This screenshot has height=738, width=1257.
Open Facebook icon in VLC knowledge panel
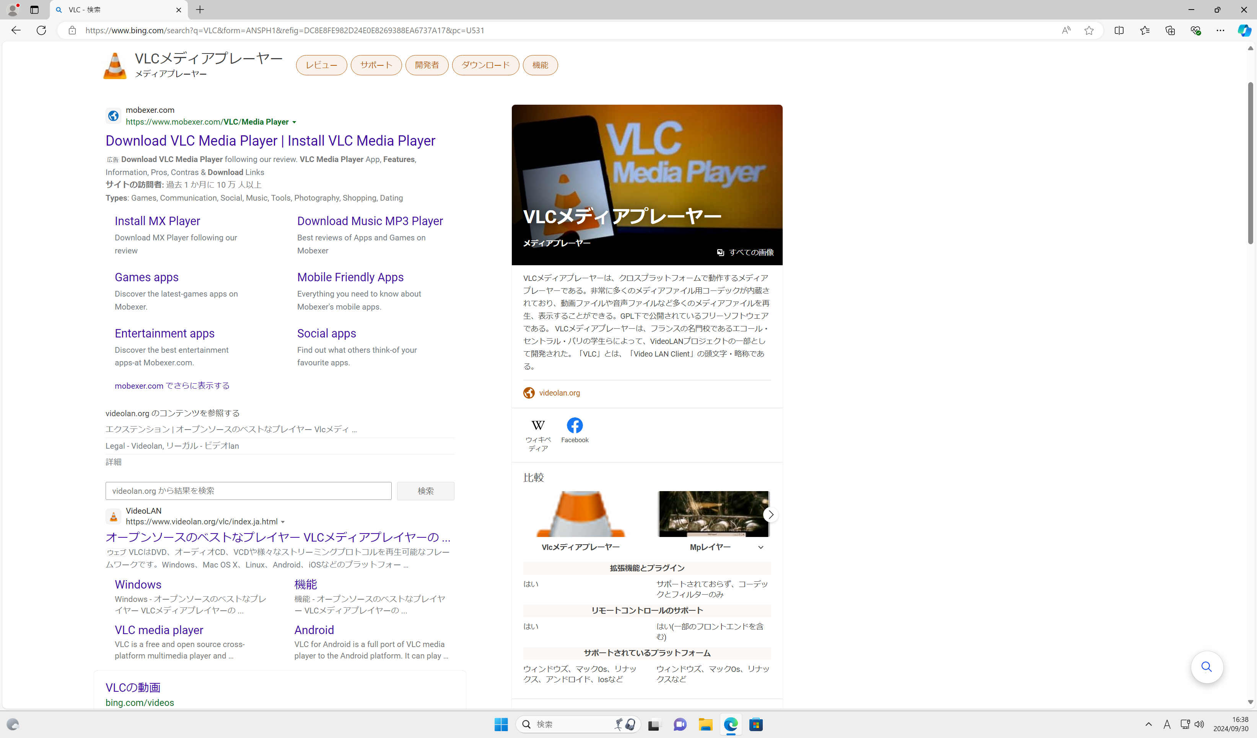575,425
